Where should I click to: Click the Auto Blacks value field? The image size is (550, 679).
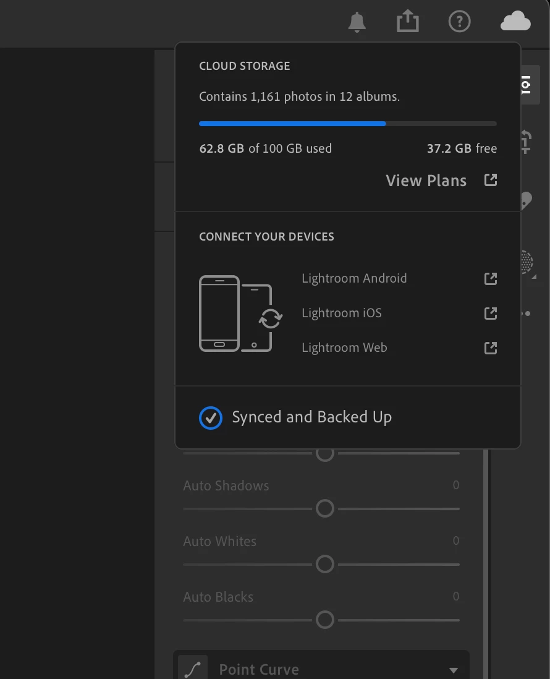point(455,596)
